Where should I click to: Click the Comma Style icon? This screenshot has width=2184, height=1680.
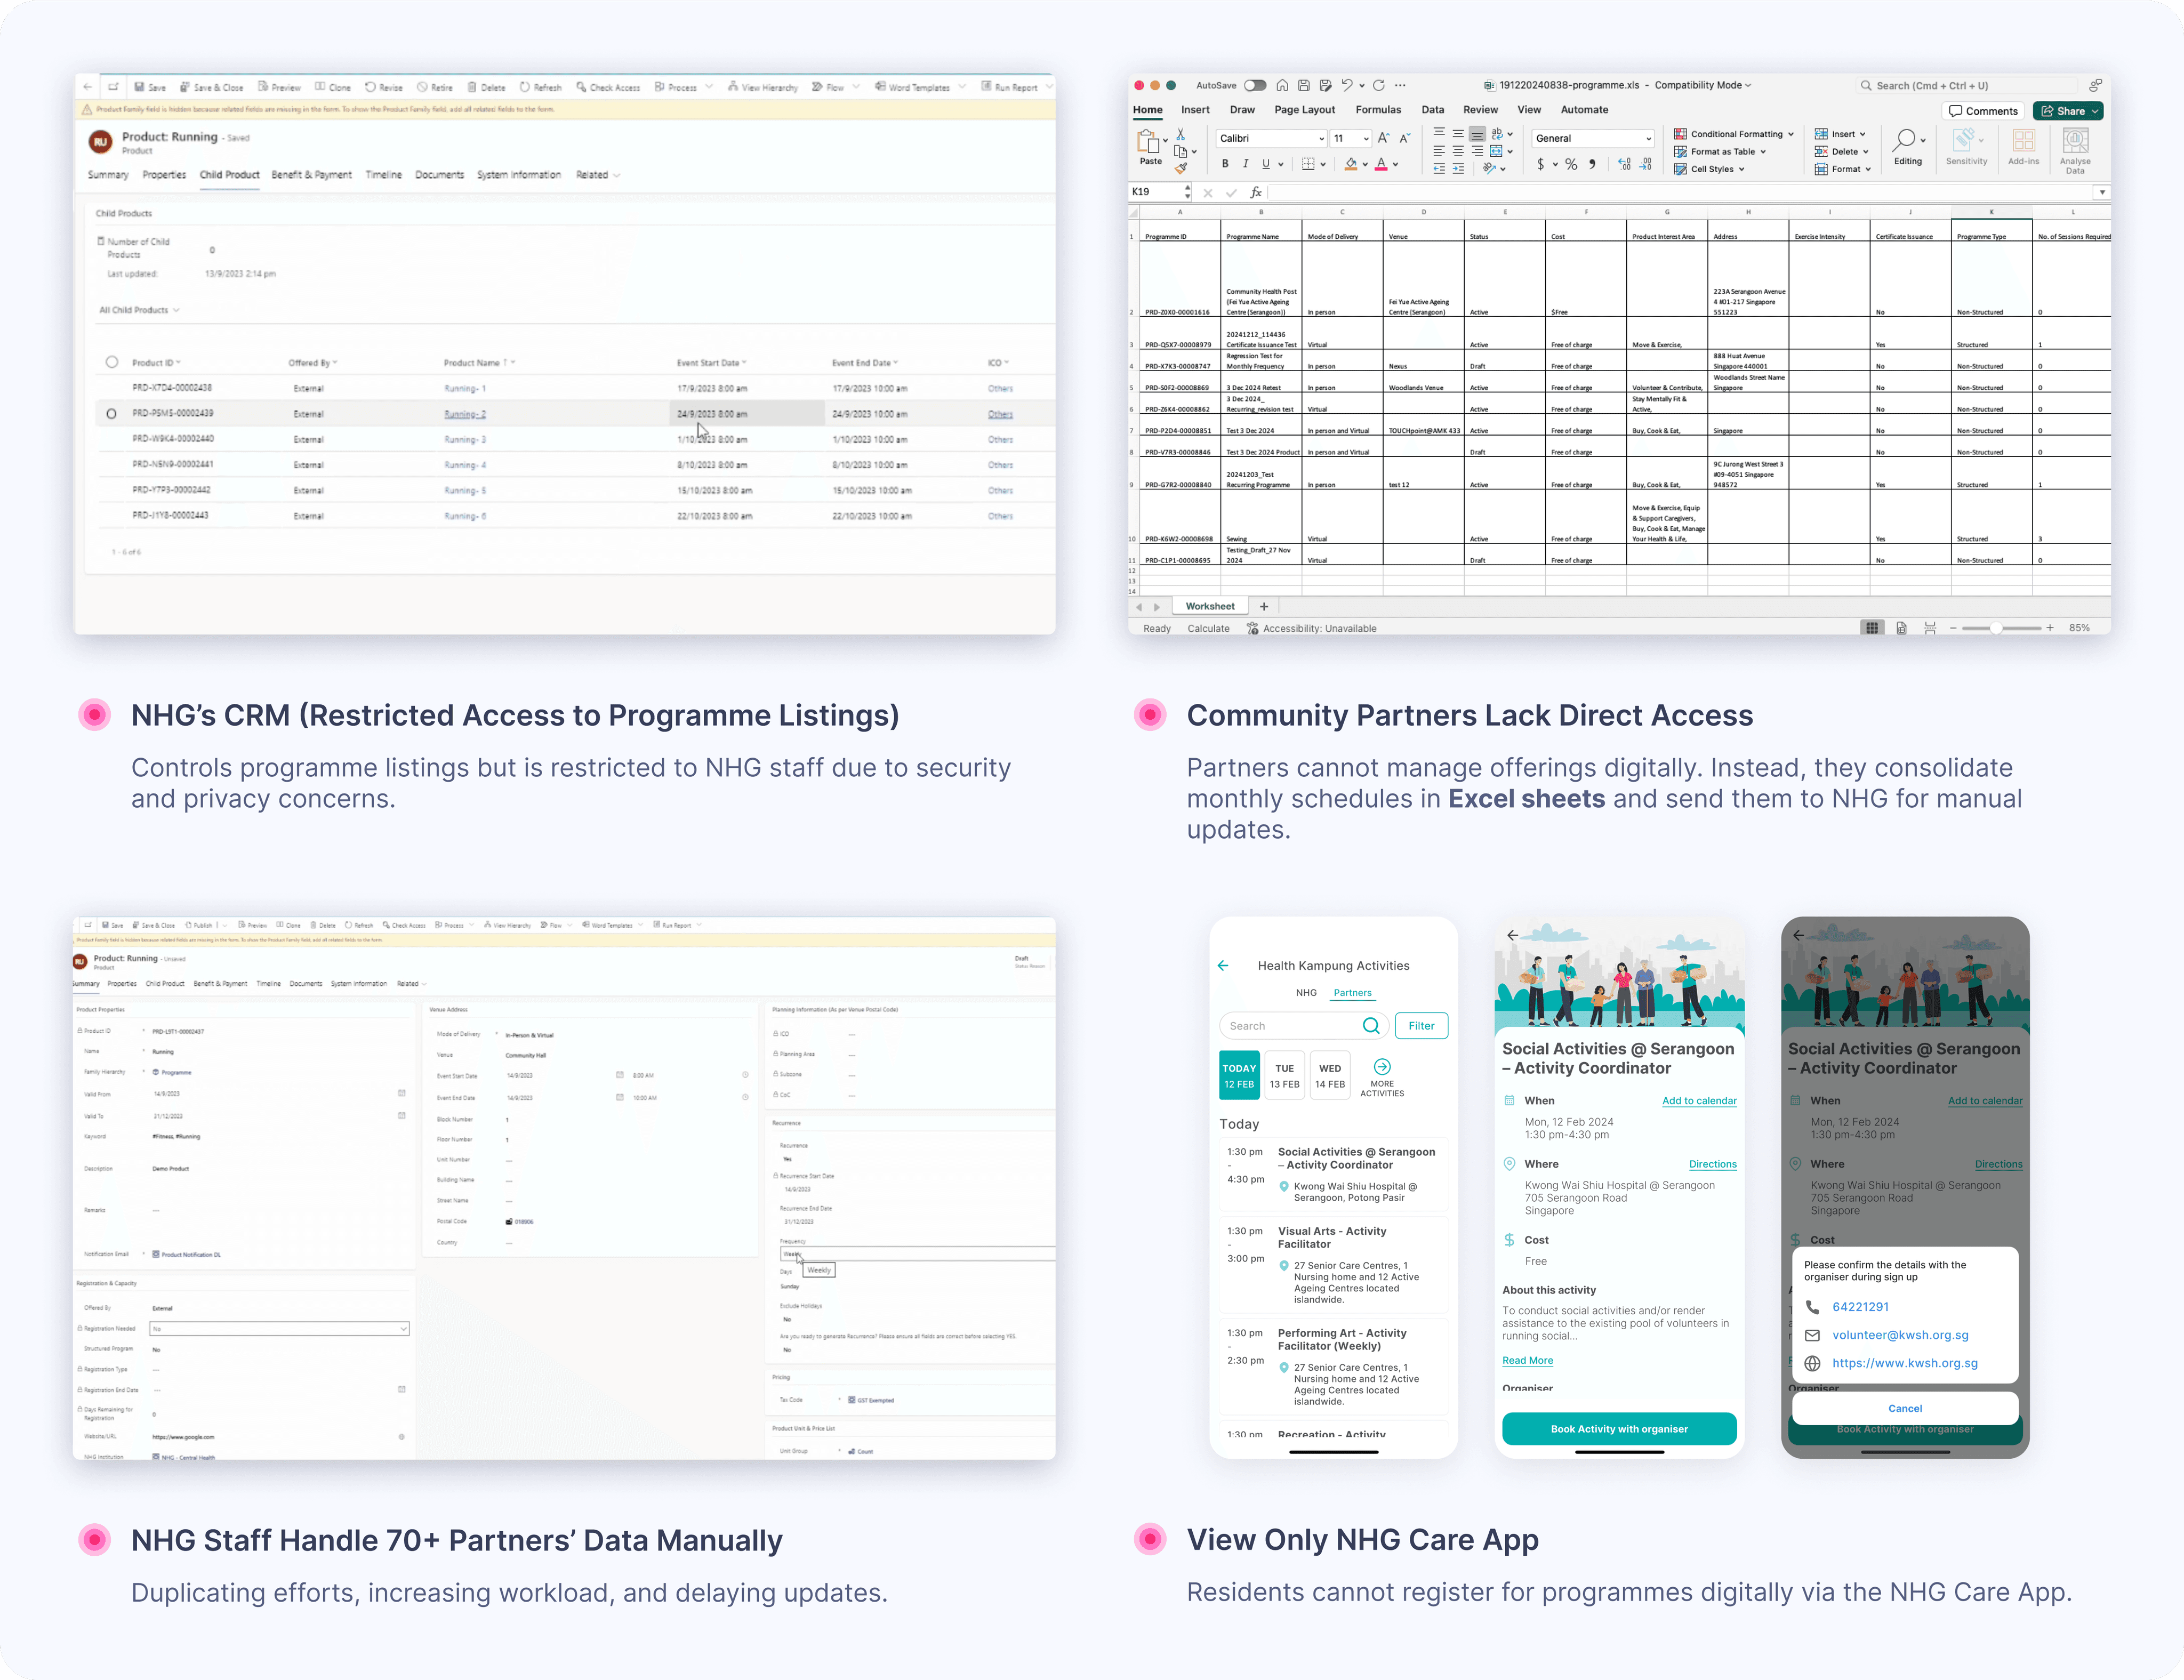coord(1592,164)
